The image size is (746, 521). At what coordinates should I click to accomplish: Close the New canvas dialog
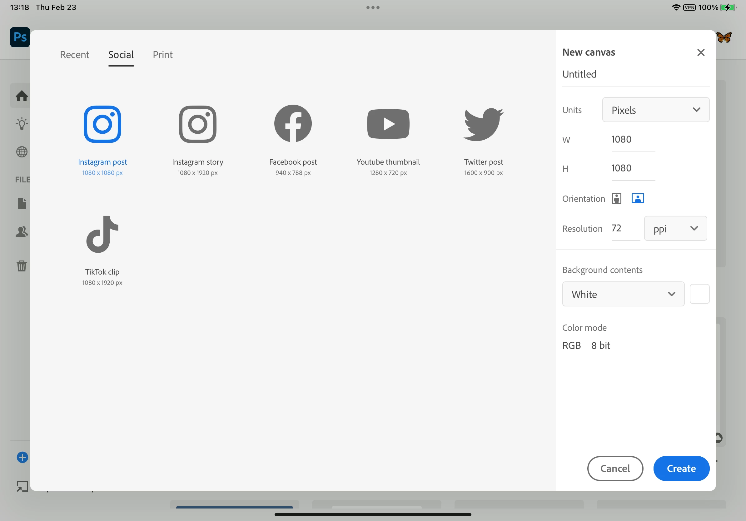pos(700,52)
